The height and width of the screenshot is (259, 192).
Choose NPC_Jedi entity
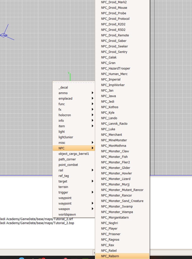(122, 102)
